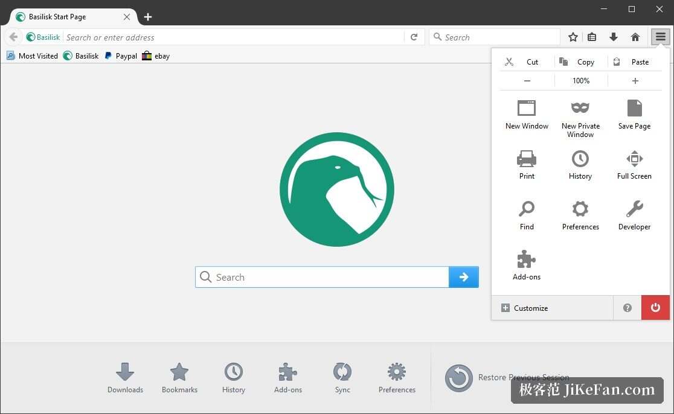Reset zoom at 100%
674x414 pixels.
click(581, 81)
